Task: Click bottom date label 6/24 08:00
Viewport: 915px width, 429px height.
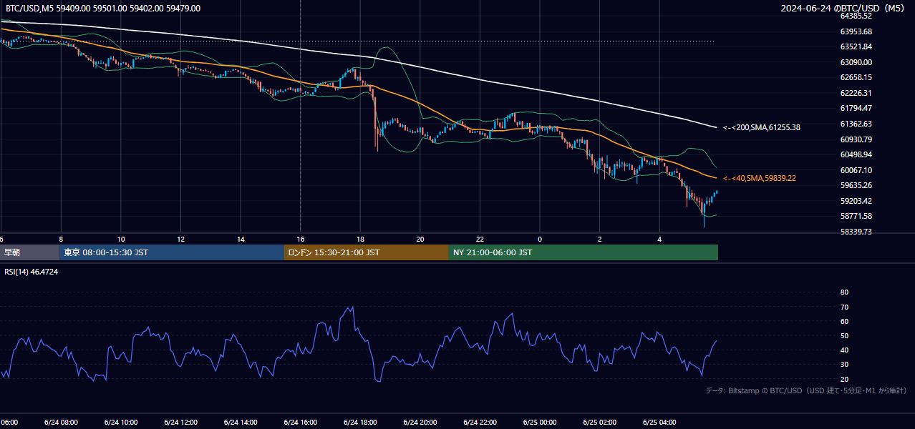Action: click(61, 422)
